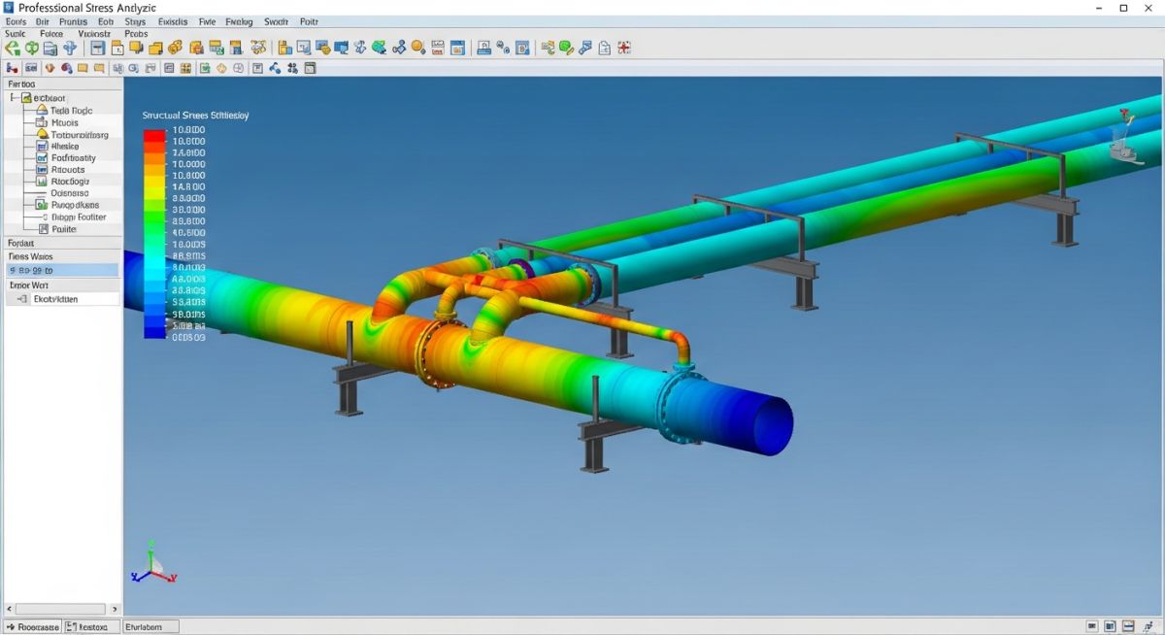Click the blue connected-dots icon in second toolbar

point(275,68)
